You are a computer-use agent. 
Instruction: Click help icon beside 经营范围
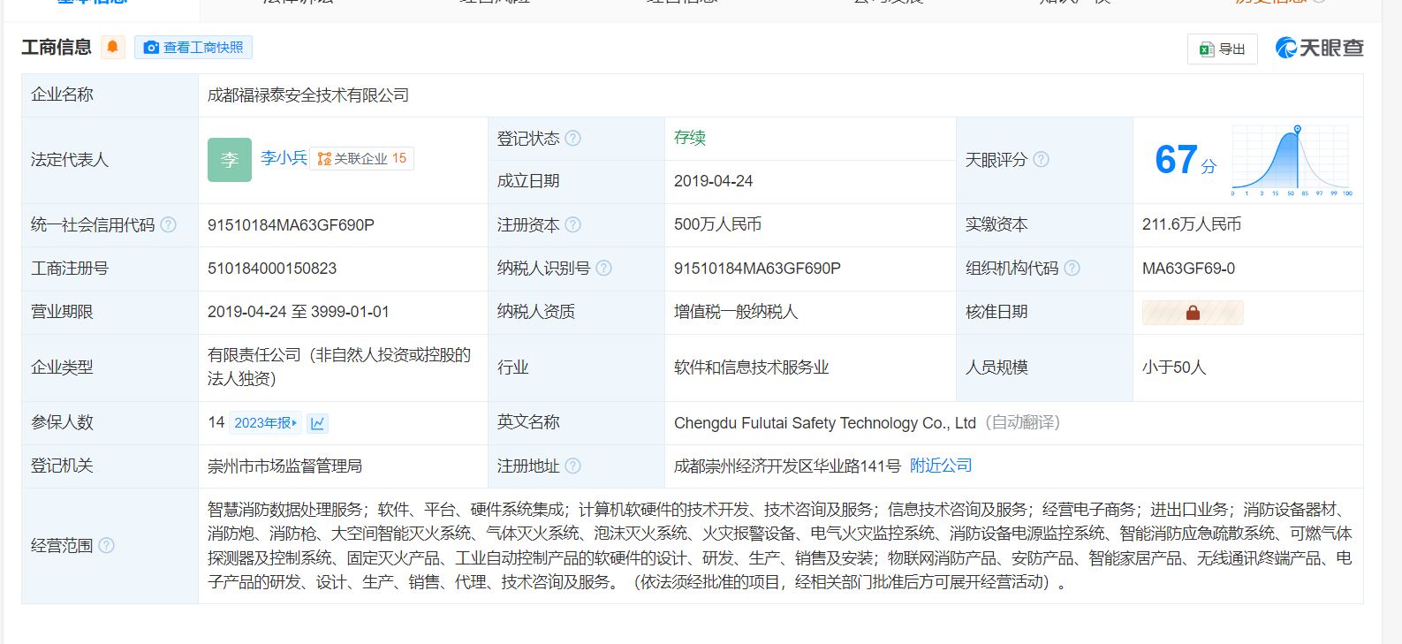coord(107,546)
